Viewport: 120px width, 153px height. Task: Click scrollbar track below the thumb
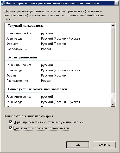click(x=113, y=98)
